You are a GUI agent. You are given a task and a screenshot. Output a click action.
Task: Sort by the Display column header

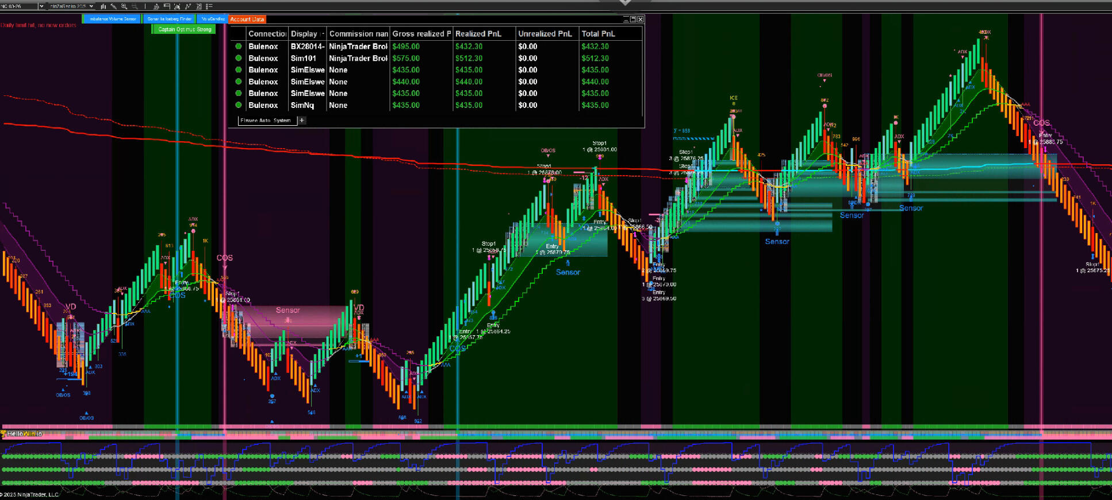click(304, 34)
